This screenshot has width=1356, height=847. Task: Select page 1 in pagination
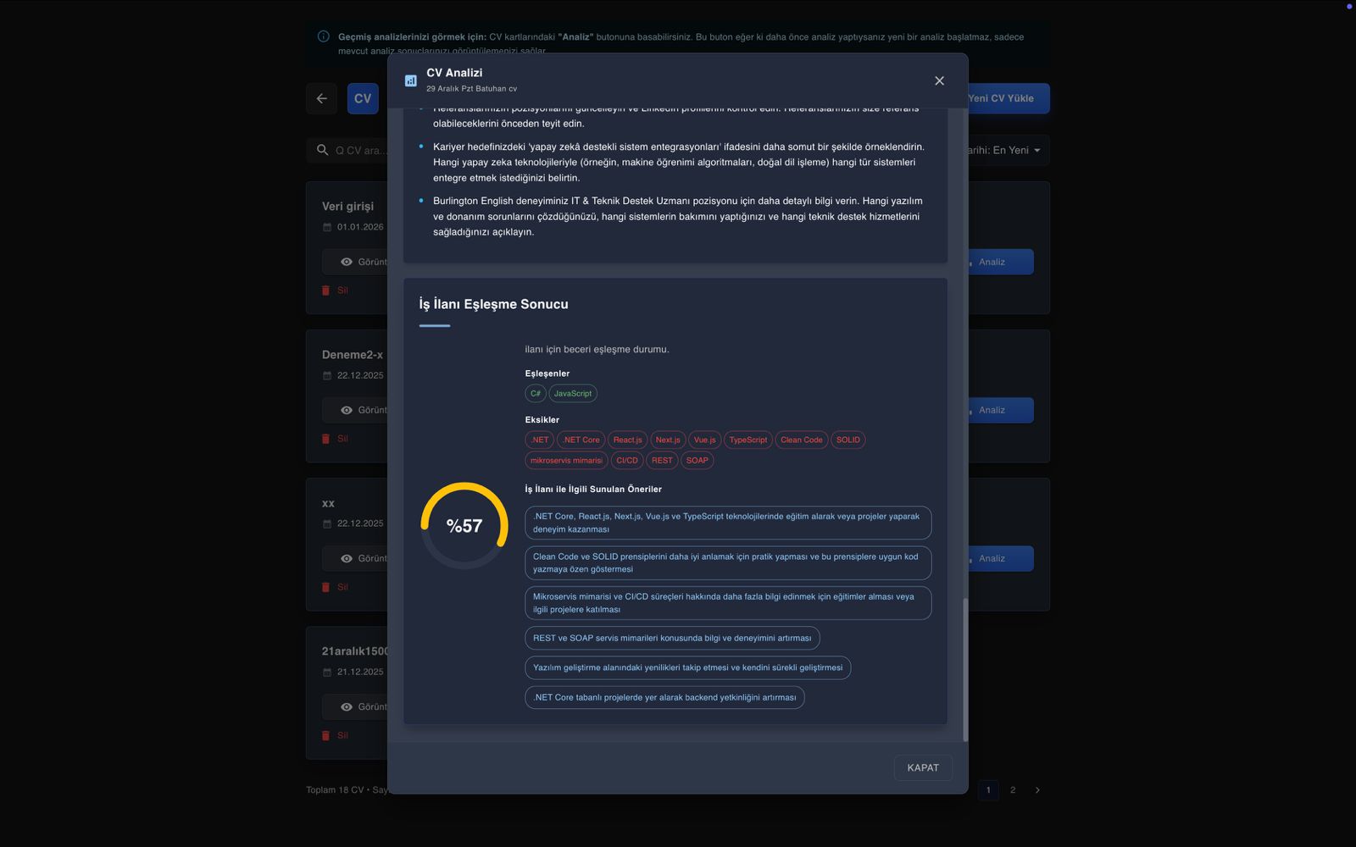988,790
